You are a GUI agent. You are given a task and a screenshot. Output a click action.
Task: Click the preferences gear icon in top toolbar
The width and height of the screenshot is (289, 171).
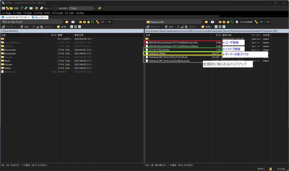[37, 8]
